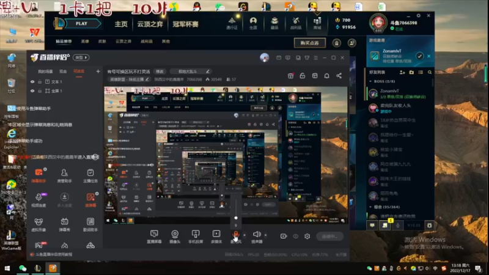
Task: Open 极地大乱斗 category selector
Action: (189, 71)
